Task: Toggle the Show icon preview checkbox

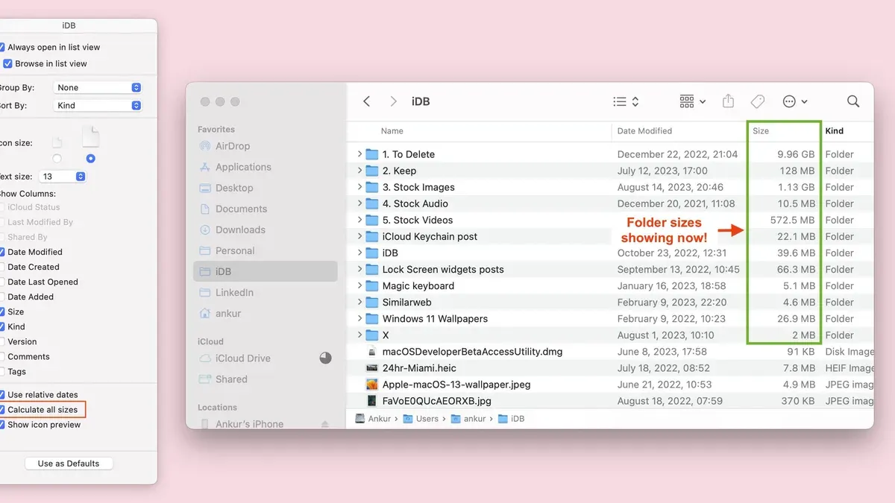Action: pyautogui.click(x=2, y=425)
